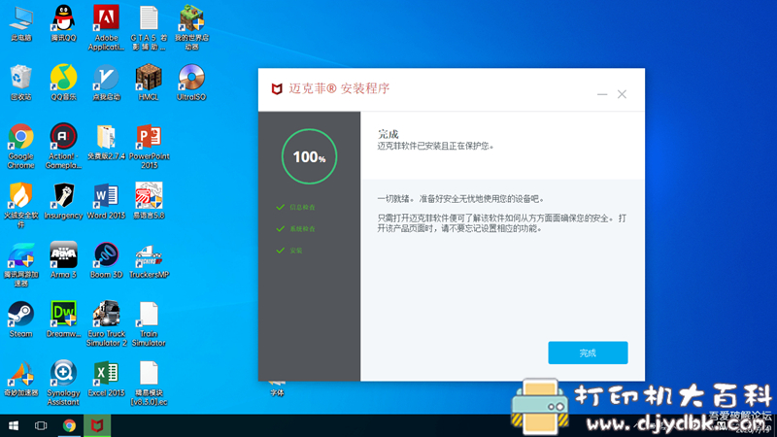Launch Excel 2013 from the desktop

coord(106,378)
